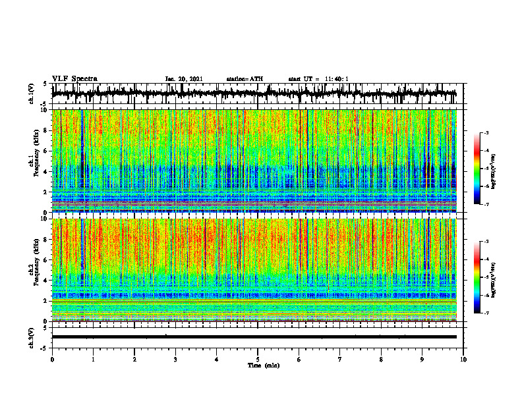Click the "6" kHz tick on ch.2 axis
The width and height of the screenshot is (522, 403).
(x=45, y=260)
